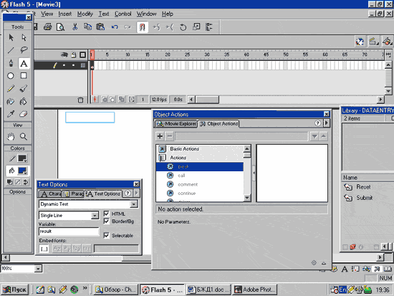Click the add action plus button
Image resolution: width=394 pixels, height=296 pixels.
pos(160,136)
